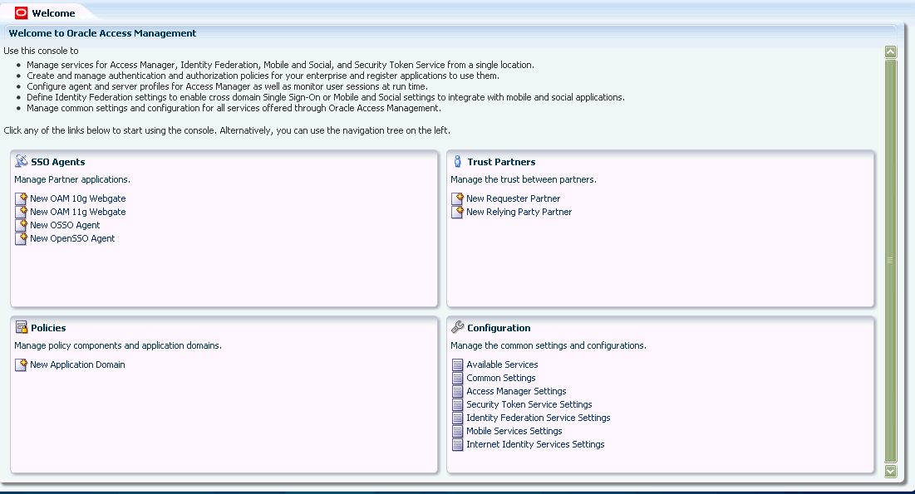
Task: Click the scroll up arrow button
Action: [x=891, y=51]
